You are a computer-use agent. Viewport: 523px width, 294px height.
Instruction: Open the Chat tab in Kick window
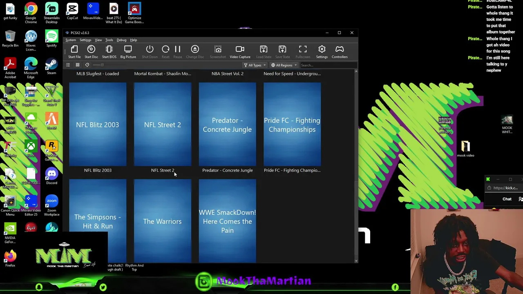(x=507, y=199)
